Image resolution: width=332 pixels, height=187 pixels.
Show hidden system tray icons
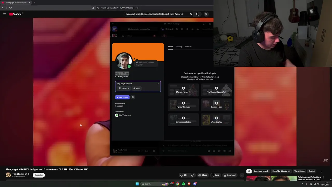click(302, 184)
